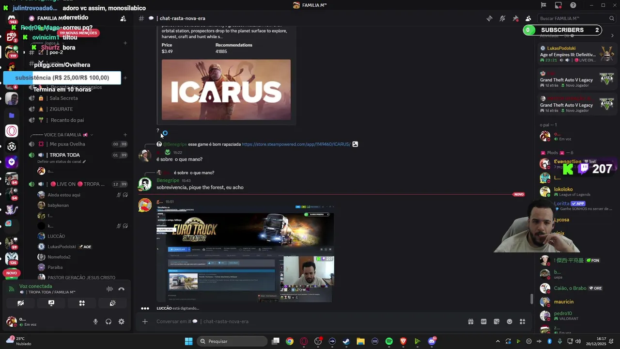Click voice member Nomefoda2
Screen dimensions: 620x349
[59, 257]
